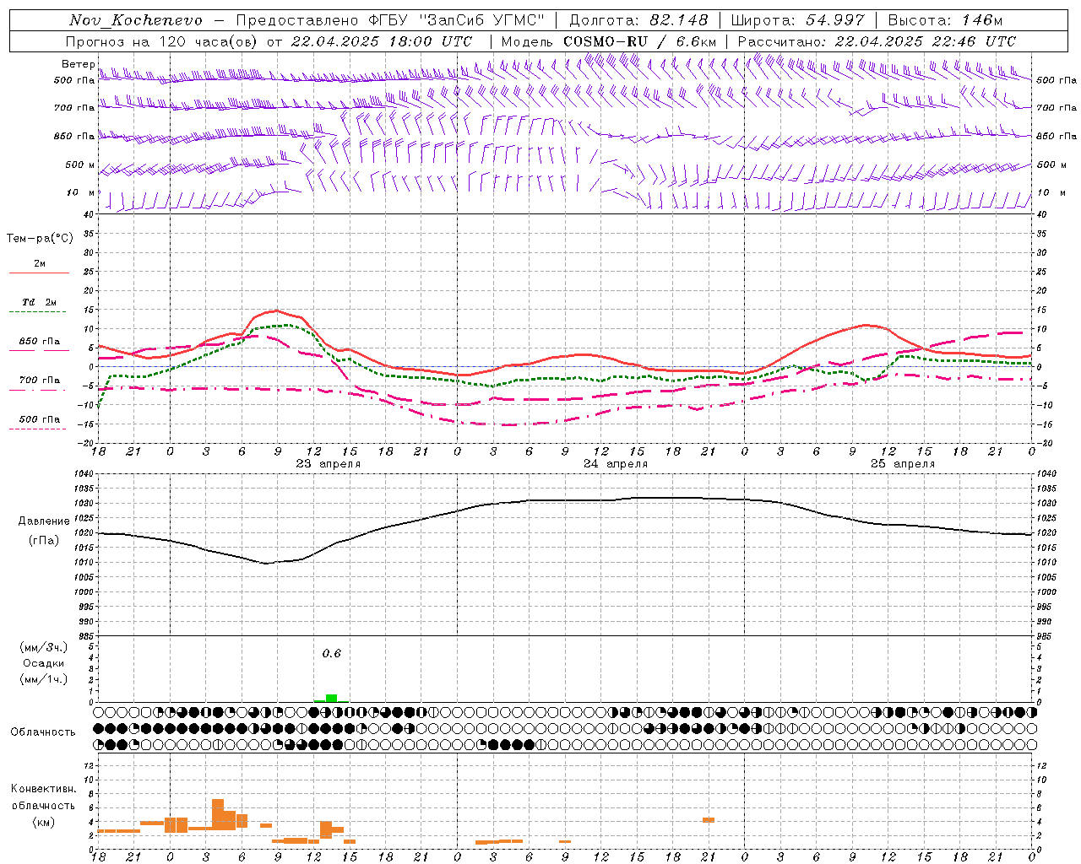
Task: Click the Давление pressure panel label
Action: 44,521
